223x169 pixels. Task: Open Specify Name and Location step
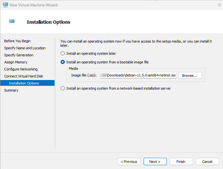coord(25,48)
